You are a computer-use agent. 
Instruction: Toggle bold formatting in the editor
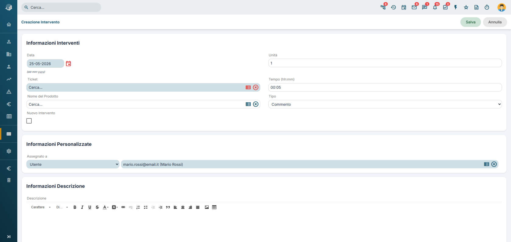(x=75, y=207)
